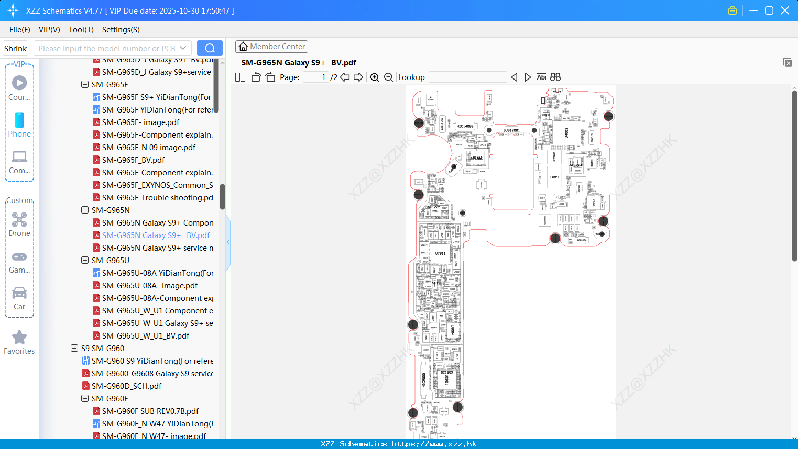Open SM-G965F_Trouble shooting pdf
Viewport: 798px width, 449px height.
coord(152,197)
